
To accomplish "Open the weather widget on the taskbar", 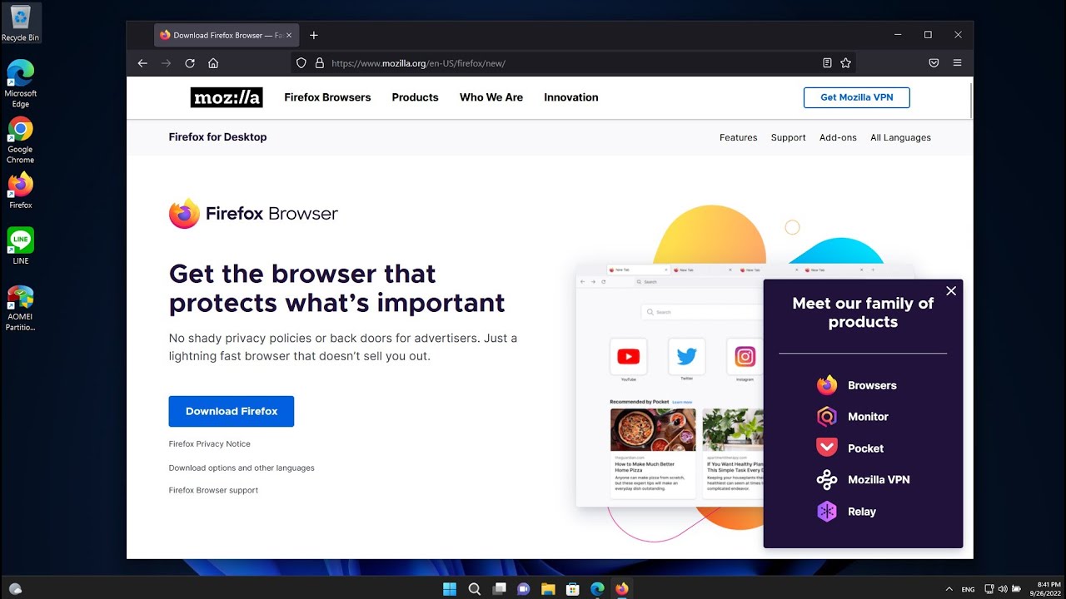I will point(14,589).
